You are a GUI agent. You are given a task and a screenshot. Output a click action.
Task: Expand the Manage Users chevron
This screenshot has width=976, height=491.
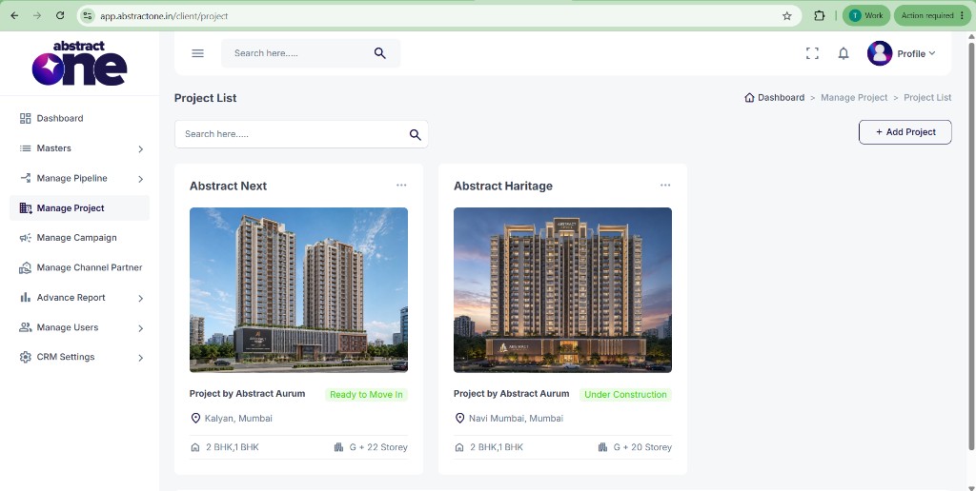click(141, 328)
